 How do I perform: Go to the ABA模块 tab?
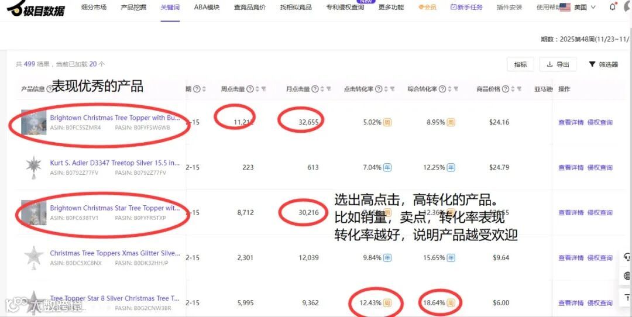[207, 7]
